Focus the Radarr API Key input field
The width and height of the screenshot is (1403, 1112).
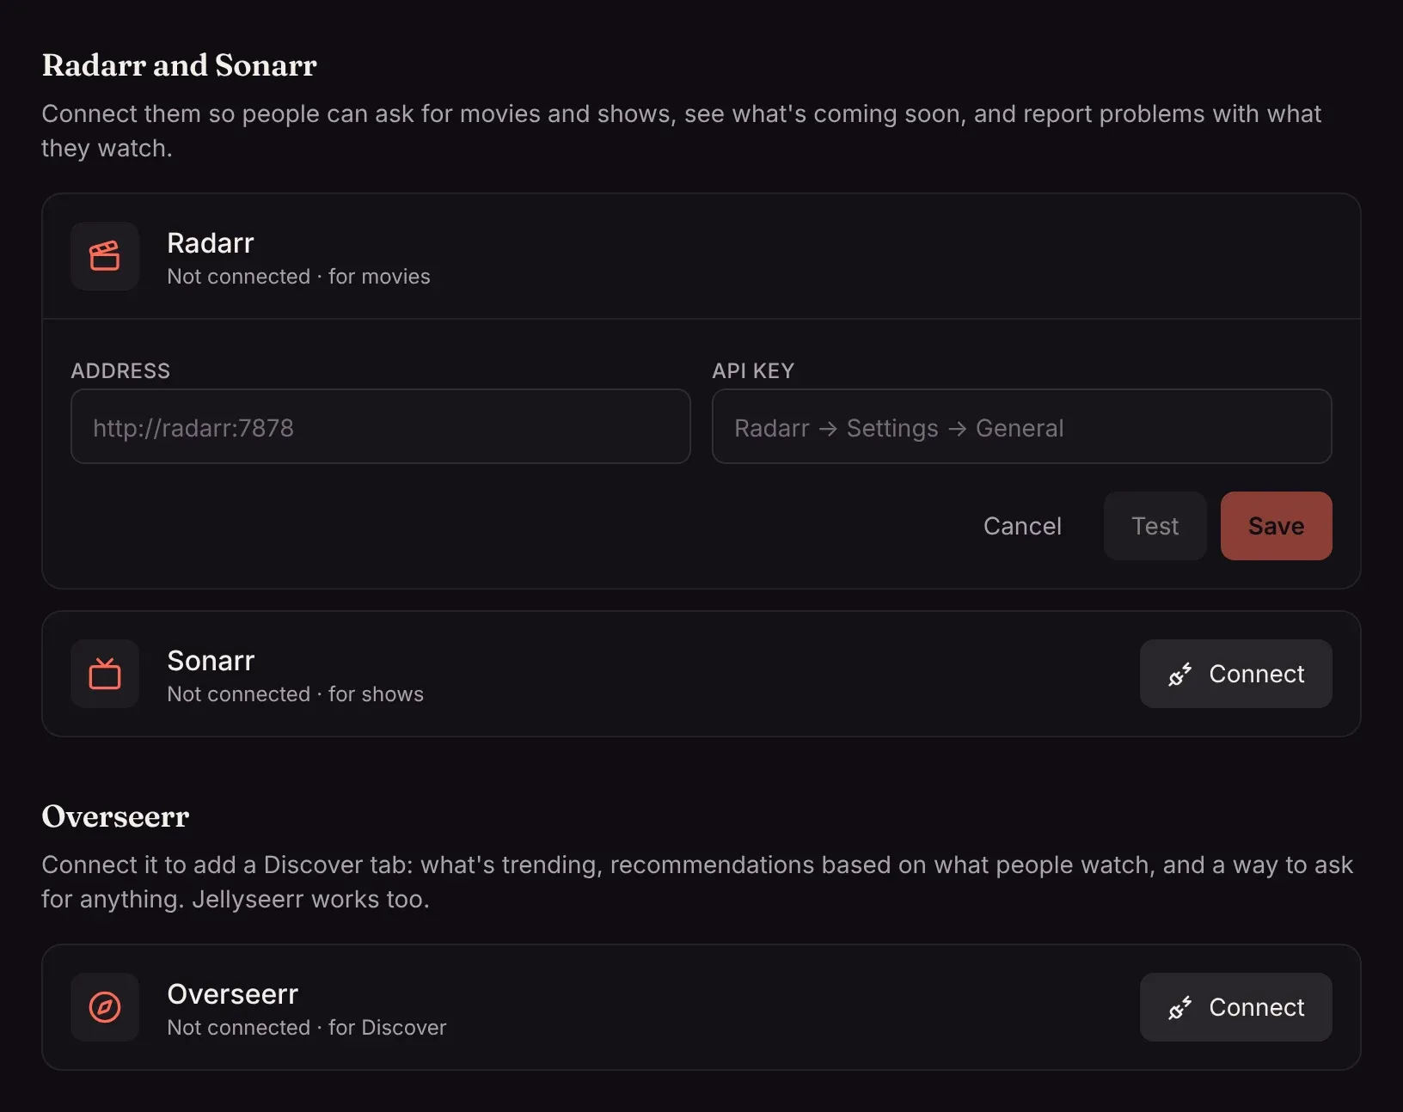(1022, 426)
